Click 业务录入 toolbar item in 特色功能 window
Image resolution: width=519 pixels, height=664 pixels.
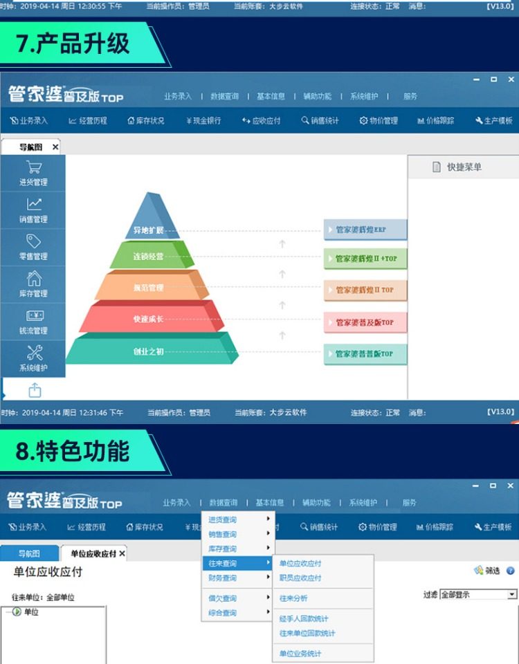[28, 527]
